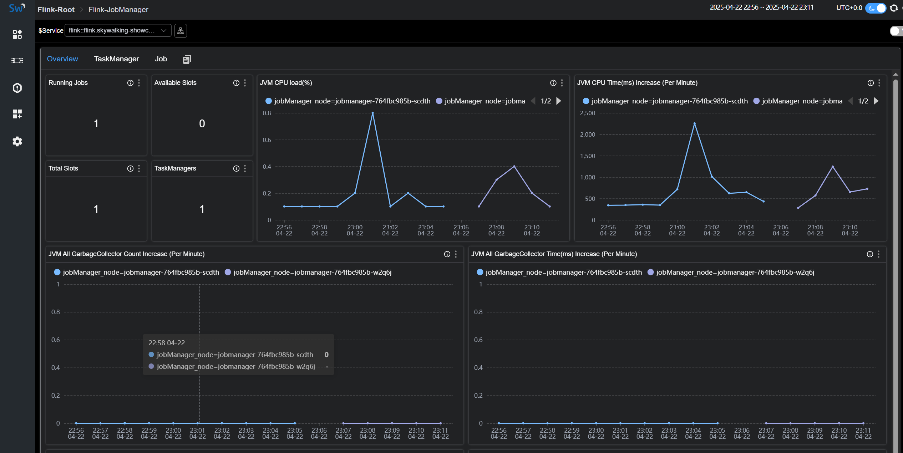
Task: Go to next legend page in JVM CPU load
Action: click(559, 101)
